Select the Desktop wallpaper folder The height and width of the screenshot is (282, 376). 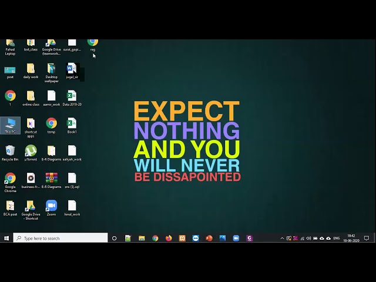[x=51, y=73]
